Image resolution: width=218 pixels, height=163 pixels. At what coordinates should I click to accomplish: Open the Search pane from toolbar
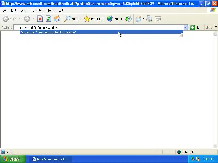click(72, 19)
